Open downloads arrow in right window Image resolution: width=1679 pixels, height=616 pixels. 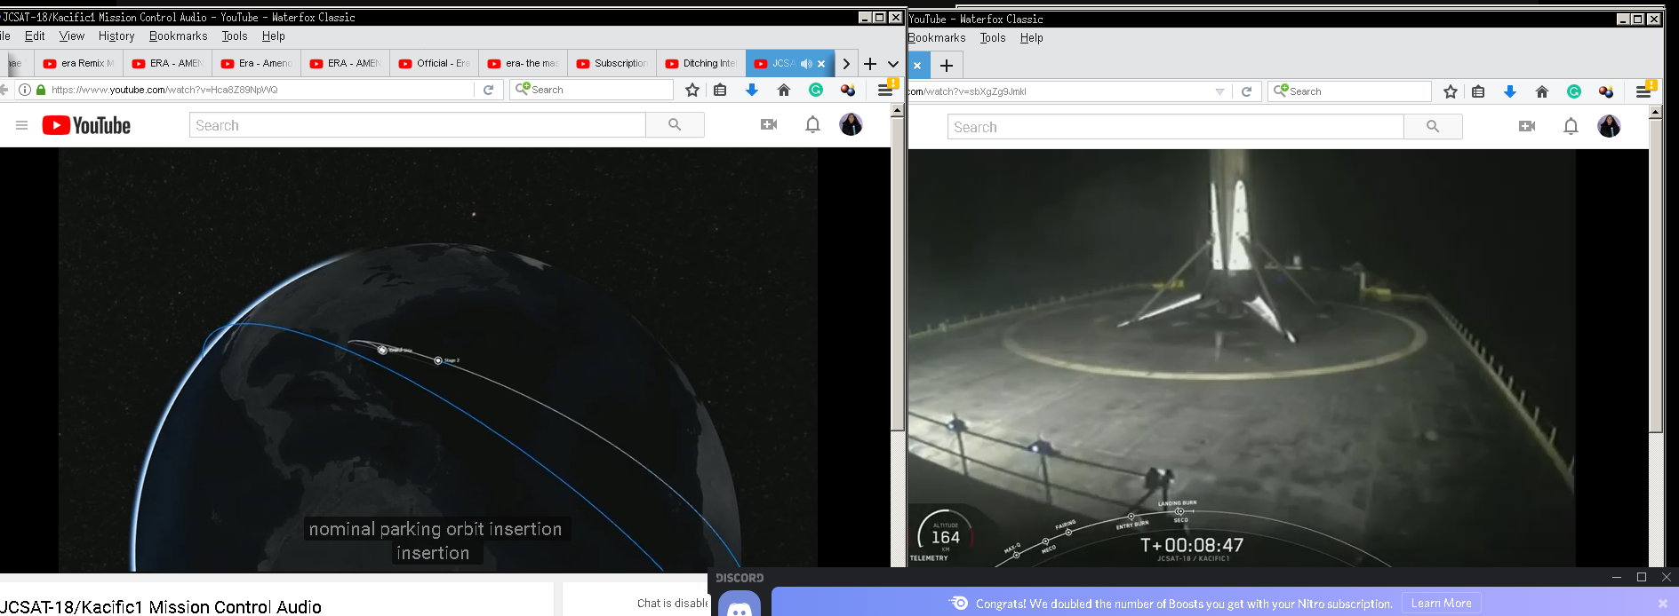1510,91
